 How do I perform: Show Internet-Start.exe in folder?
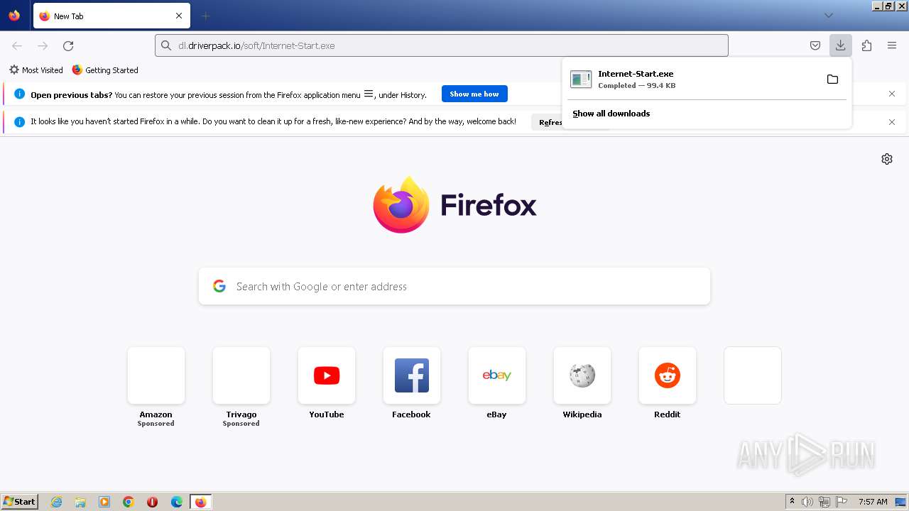point(832,79)
